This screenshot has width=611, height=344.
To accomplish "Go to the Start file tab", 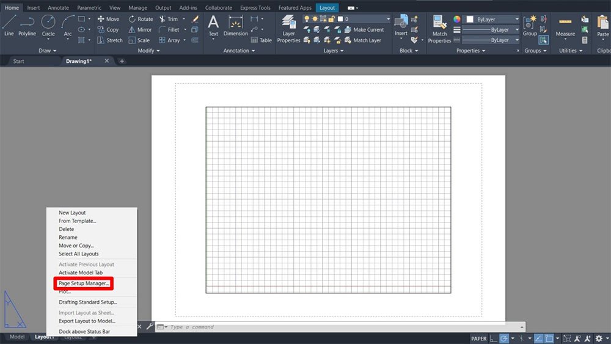I will click(x=18, y=61).
